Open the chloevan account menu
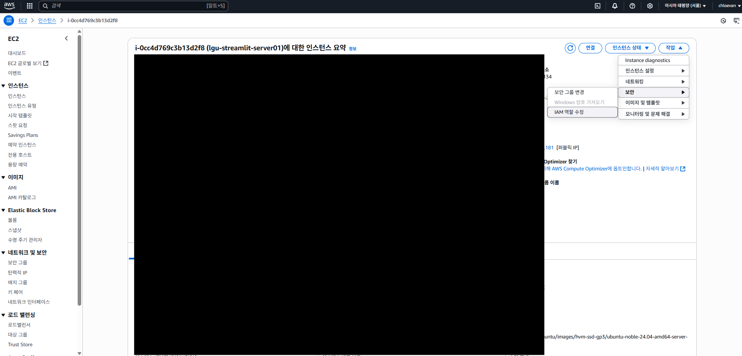 (x=729, y=6)
